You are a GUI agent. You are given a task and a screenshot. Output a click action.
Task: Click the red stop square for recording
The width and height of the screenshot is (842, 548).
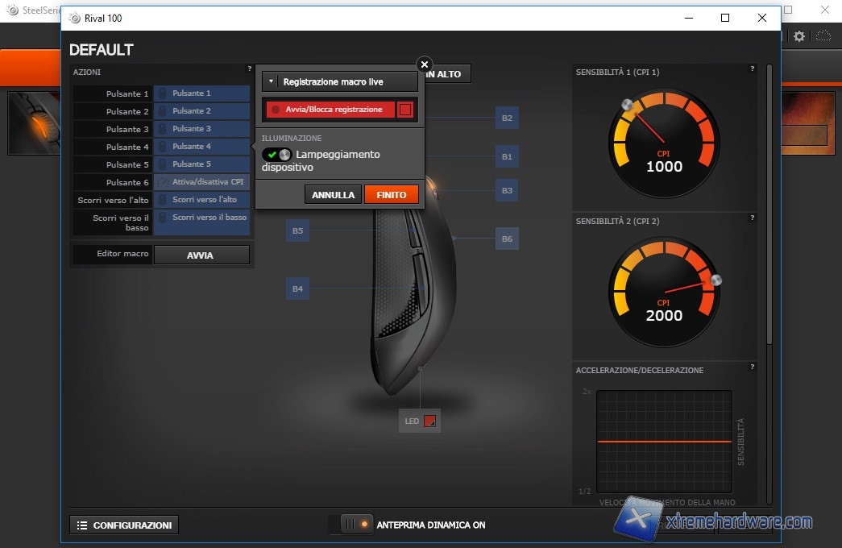click(x=405, y=110)
